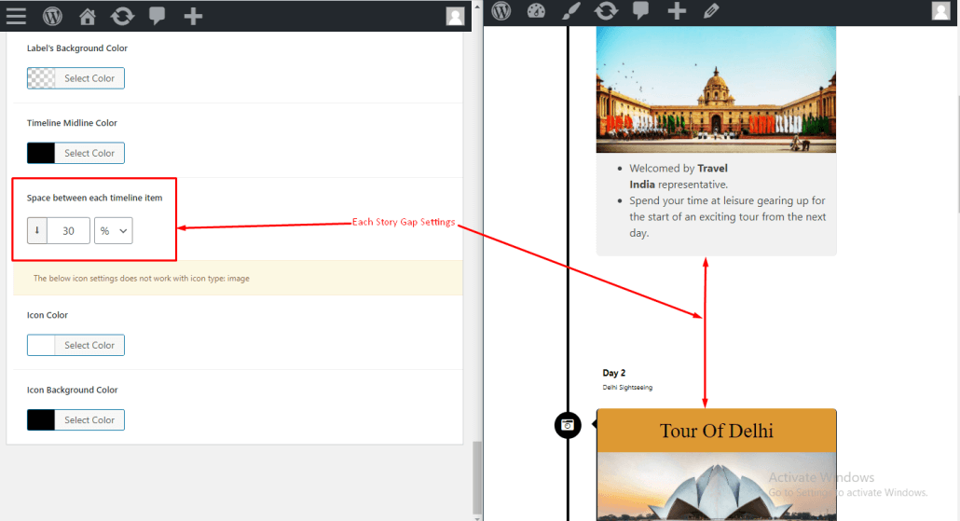
Task: Select Color for Label's Background Color
Action: 89,78
